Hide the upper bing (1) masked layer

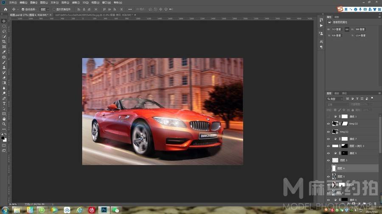pyautogui.click(x=328, y=124)
